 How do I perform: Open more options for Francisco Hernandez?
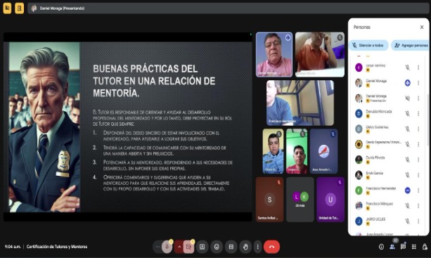pos(418,191)
